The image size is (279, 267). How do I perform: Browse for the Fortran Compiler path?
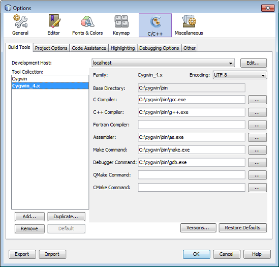click(x=257, y=125)
